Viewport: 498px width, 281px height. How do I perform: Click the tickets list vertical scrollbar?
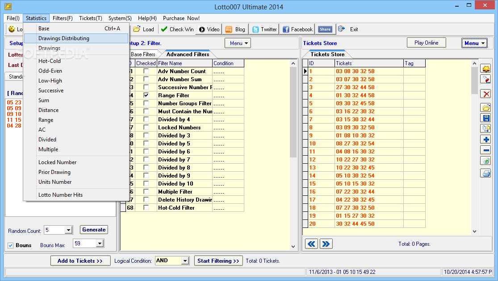[474, 148]
